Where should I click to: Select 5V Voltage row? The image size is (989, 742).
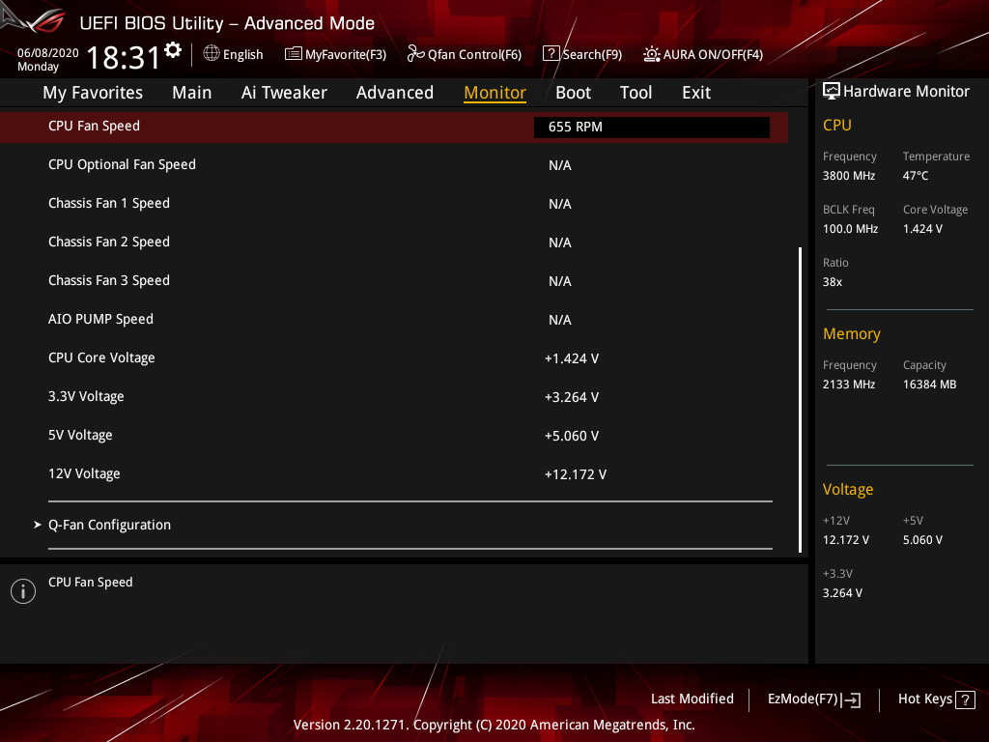click(x=394, y=436)
